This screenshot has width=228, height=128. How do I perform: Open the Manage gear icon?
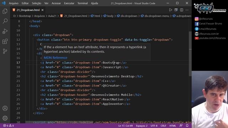(5, 118)
